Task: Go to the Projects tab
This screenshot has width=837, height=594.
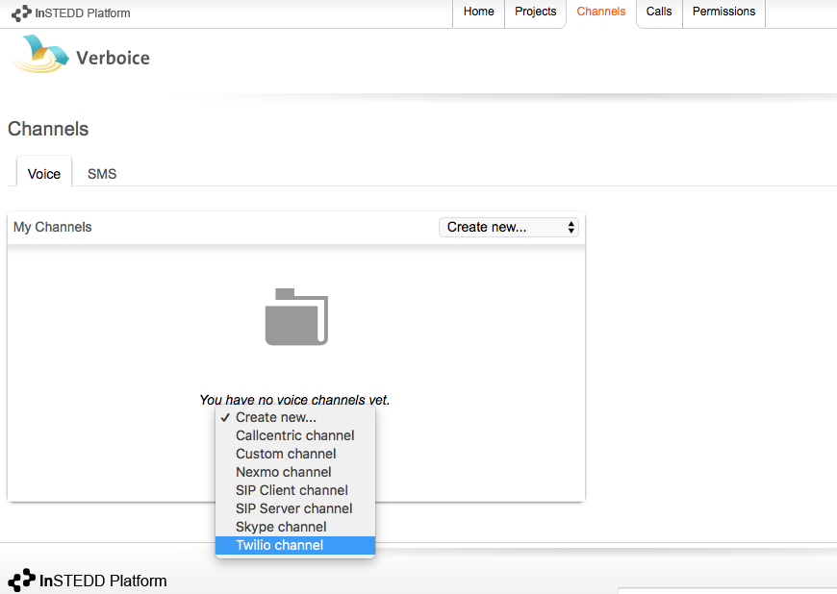Action: 536,12
